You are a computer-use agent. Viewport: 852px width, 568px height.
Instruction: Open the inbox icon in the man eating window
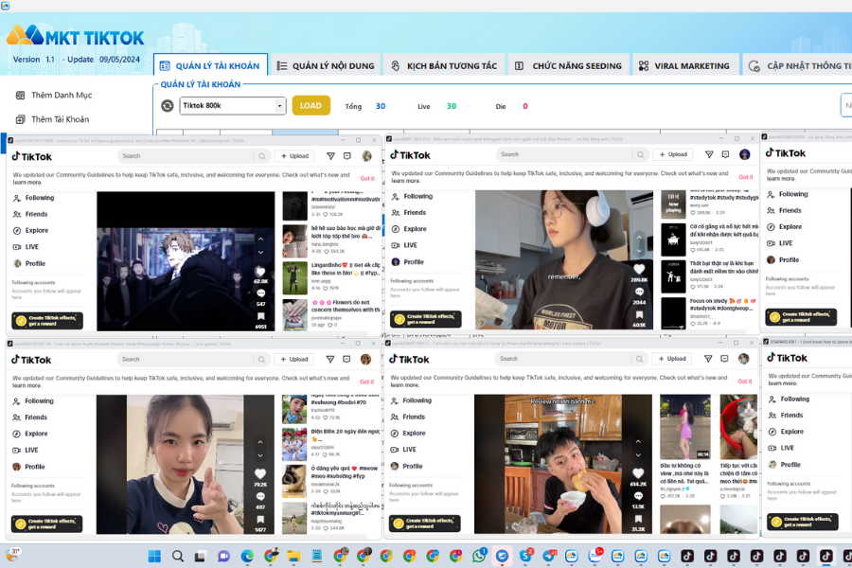[724, 359]
